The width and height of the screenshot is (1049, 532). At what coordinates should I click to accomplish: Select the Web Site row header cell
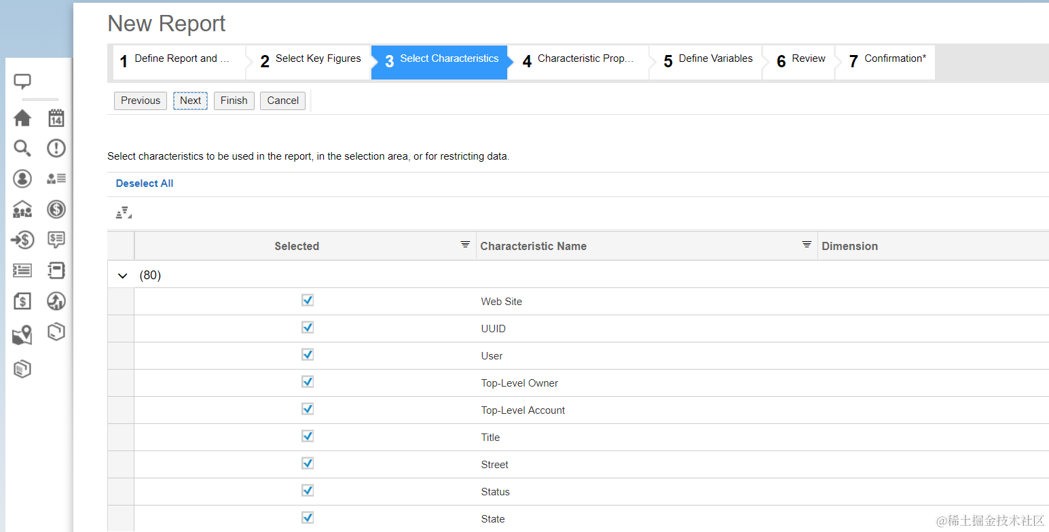pyautogui.click(x=121, y=301)
